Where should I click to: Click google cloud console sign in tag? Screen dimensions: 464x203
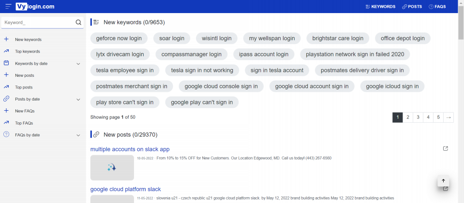point(221,87)
